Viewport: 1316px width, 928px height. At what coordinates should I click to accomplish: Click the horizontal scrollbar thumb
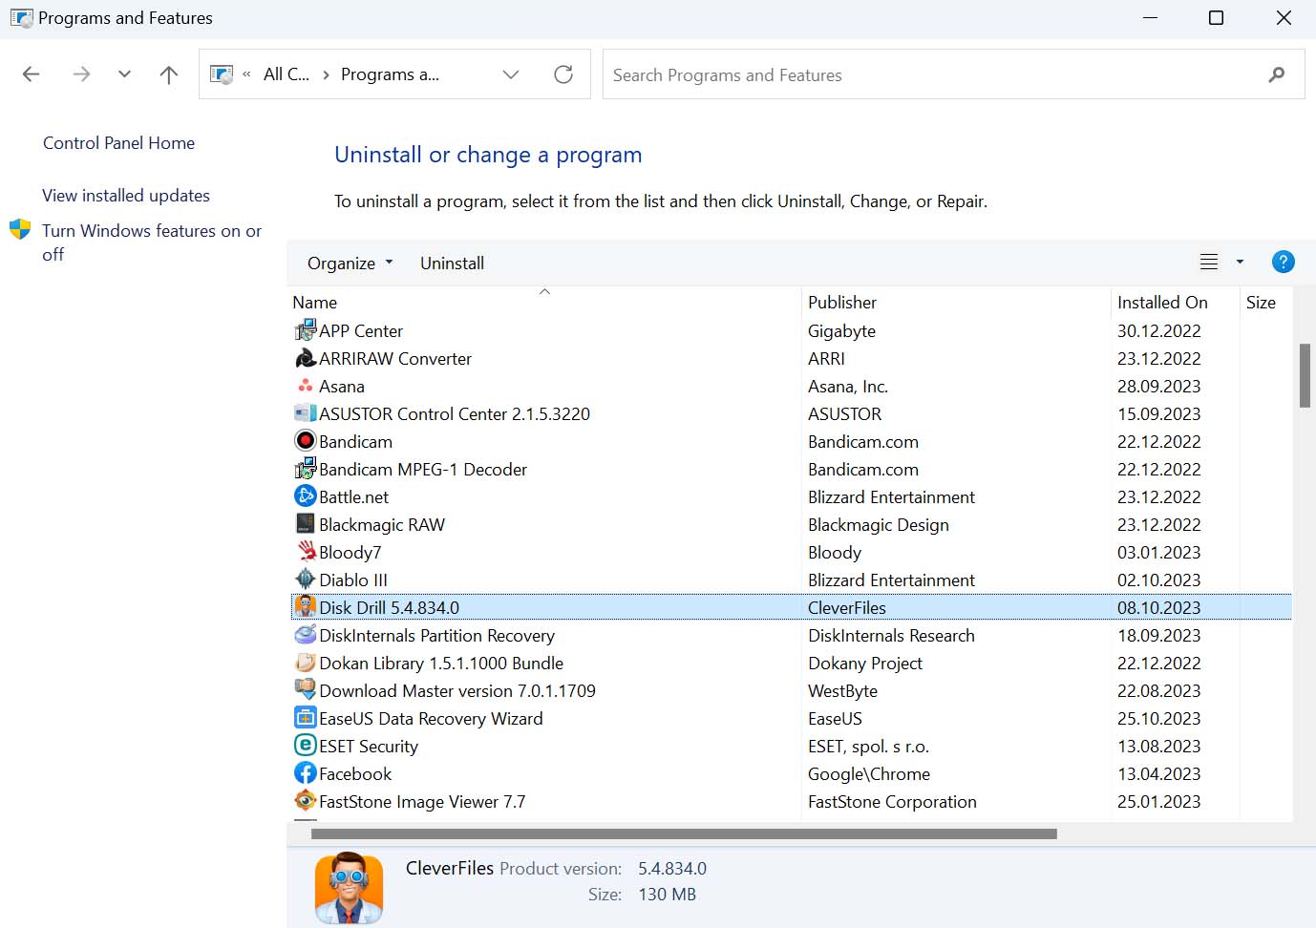pos(684,833)
